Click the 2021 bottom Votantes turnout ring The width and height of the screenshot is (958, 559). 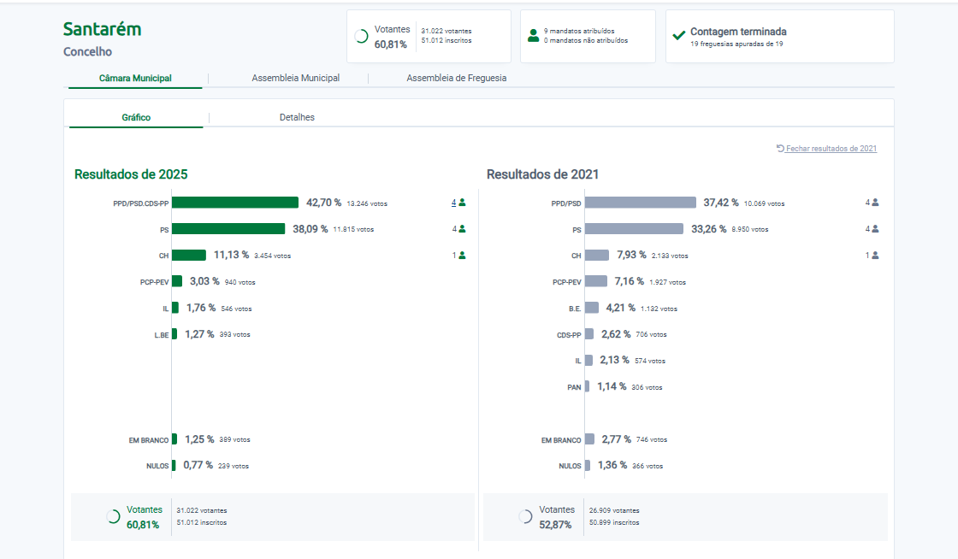(525, 516)
